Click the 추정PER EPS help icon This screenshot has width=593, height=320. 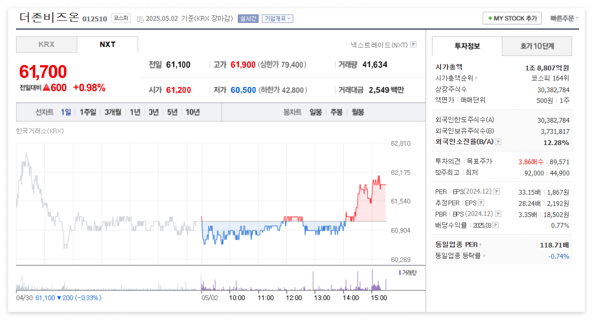click(x=480, y=203)
